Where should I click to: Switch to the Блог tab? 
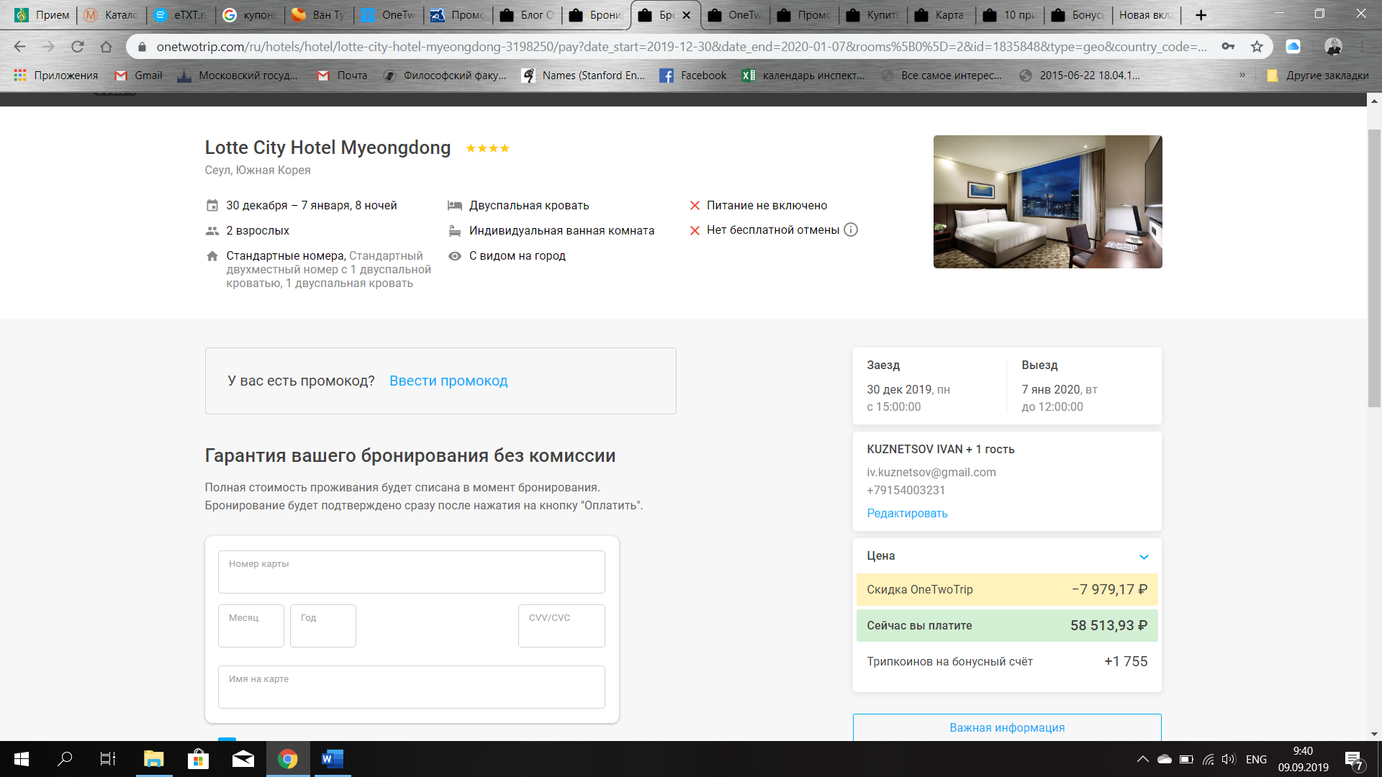[x=527, y=15]
